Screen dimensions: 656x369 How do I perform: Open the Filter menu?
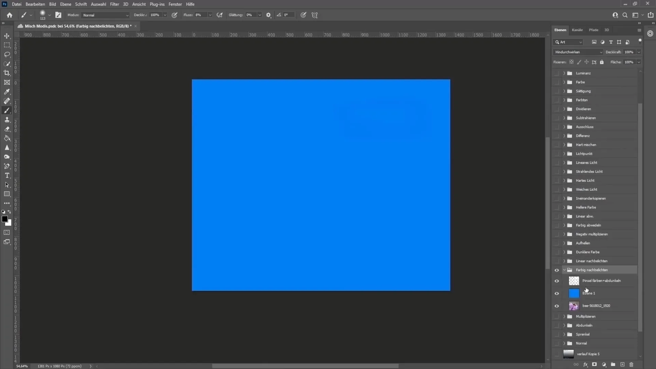(x=114, y=4)
